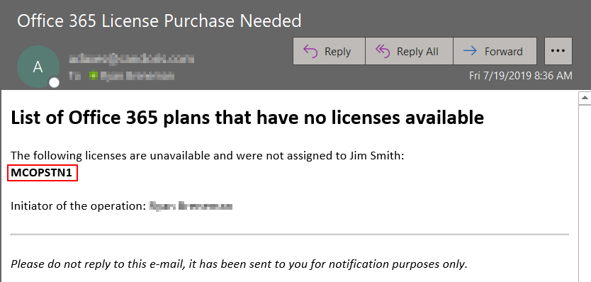Viewport: 591px width, 282px height.
Task: Click the Fri 7/19/2019 8:36 AM timestamp
Action: click(521, 76)
